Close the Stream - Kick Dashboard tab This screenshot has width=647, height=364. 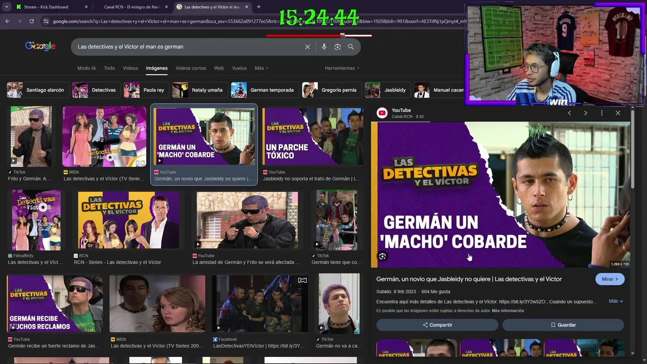(x=86, y=7)
